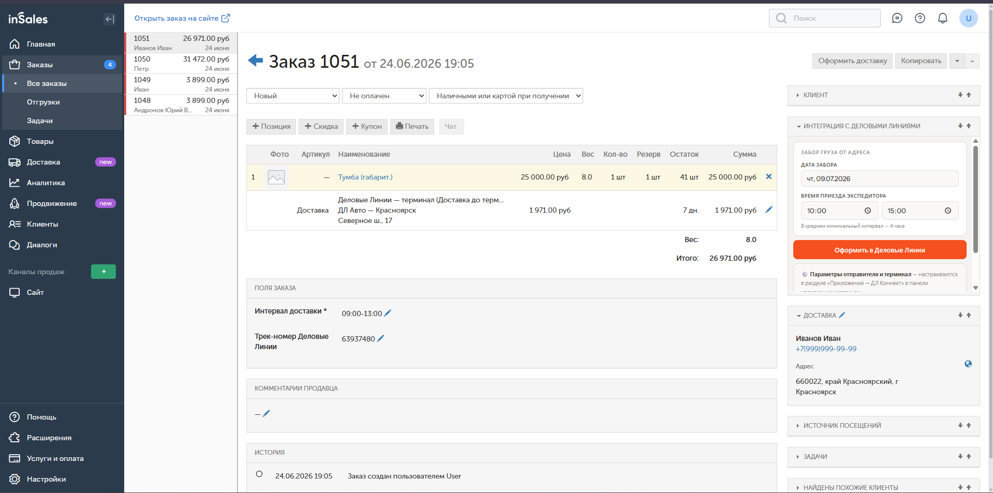Click the 10:00 arrival time field
The image size is (993, 493).
(840, 211)
